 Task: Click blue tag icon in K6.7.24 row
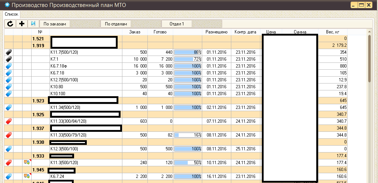pos(9,176)
